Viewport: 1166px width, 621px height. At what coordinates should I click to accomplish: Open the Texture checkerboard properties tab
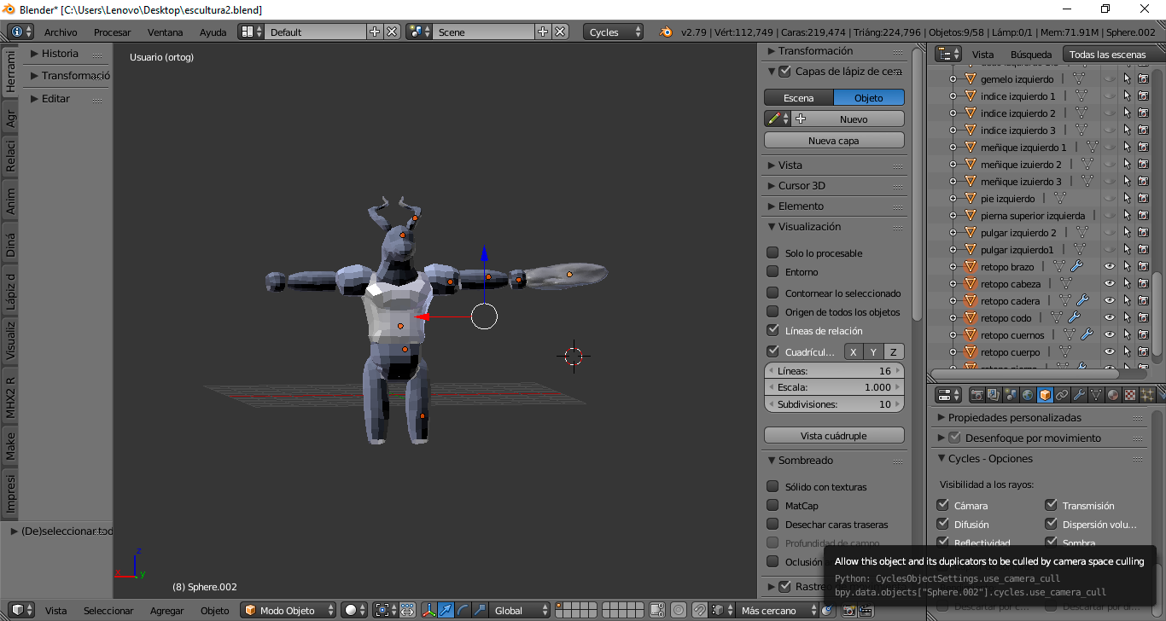(1130, 395)
